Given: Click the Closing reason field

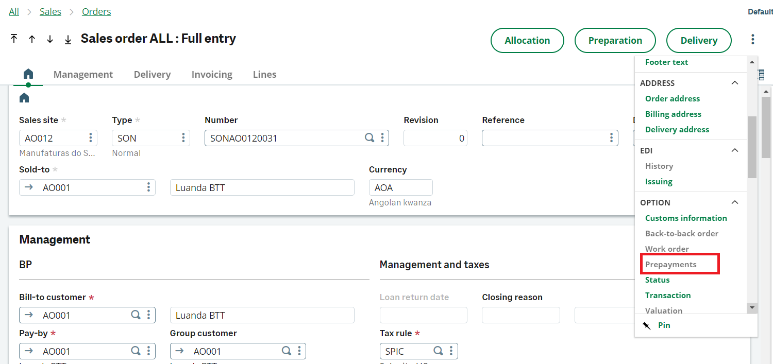Looking at the screenshot, I should pyautogui.click(x=521, y=315).
